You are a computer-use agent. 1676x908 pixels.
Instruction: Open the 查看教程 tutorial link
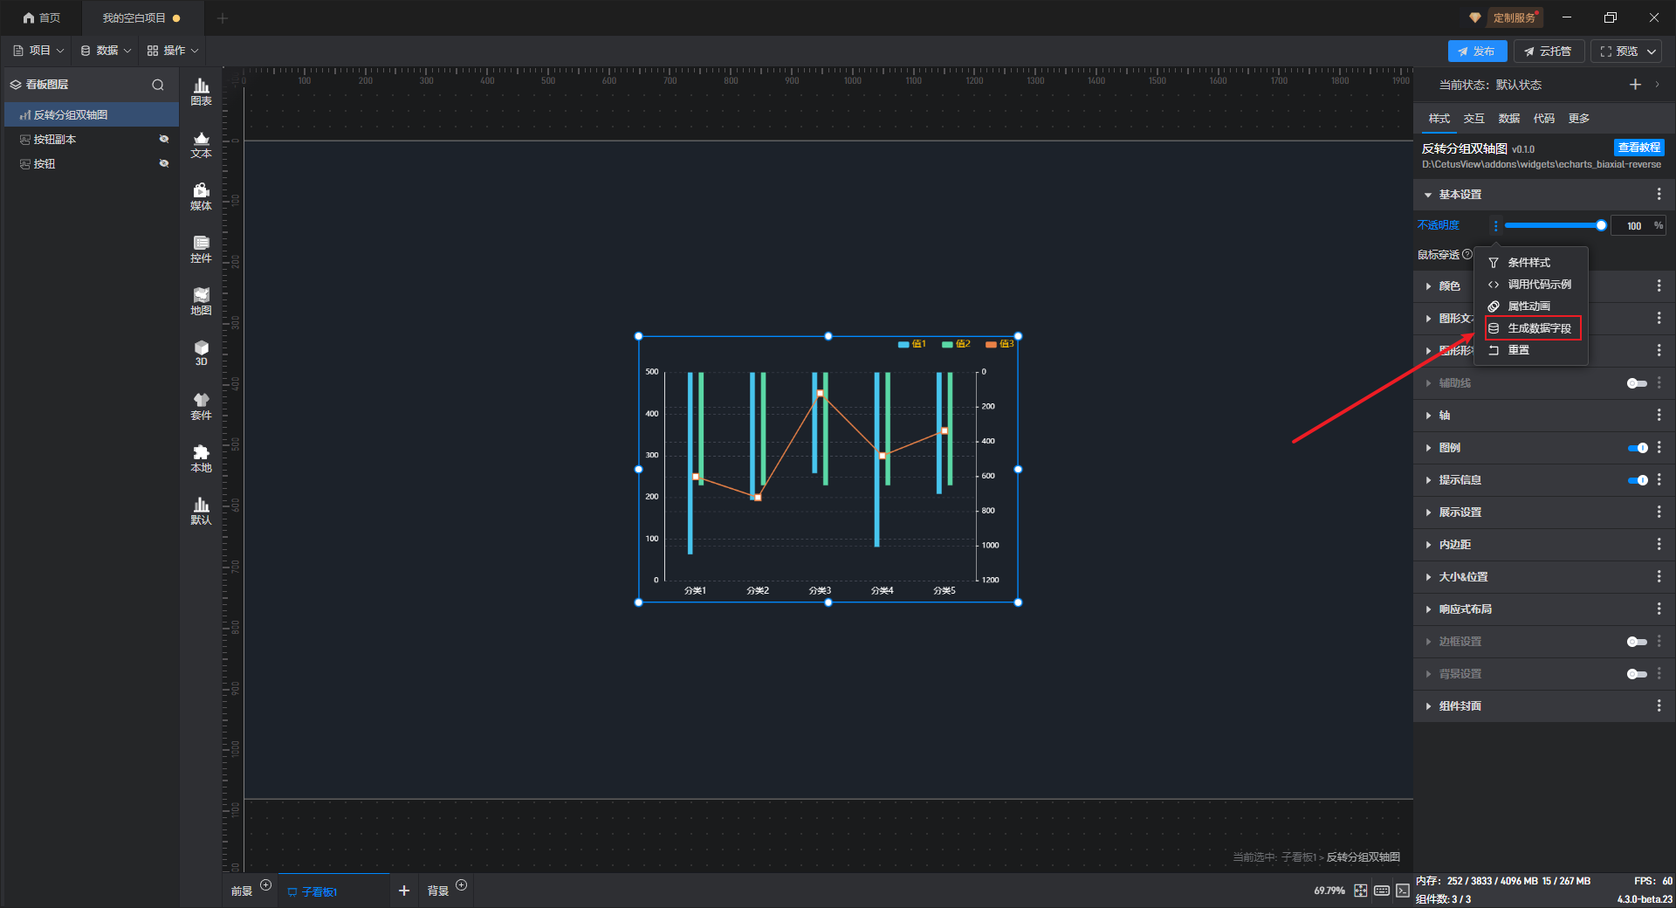[1638, 148]
